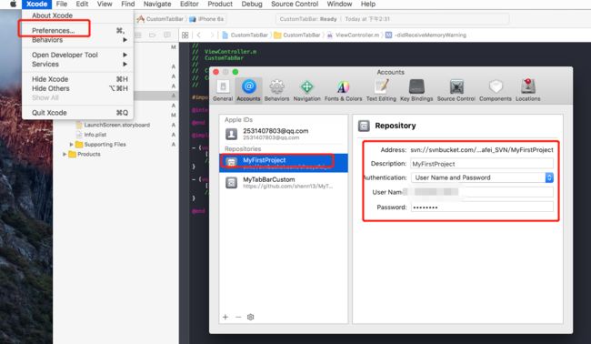Viewport: 591px width, 344px height.
Task: Open Text Editing preferences
Action: tap(381, 90)
